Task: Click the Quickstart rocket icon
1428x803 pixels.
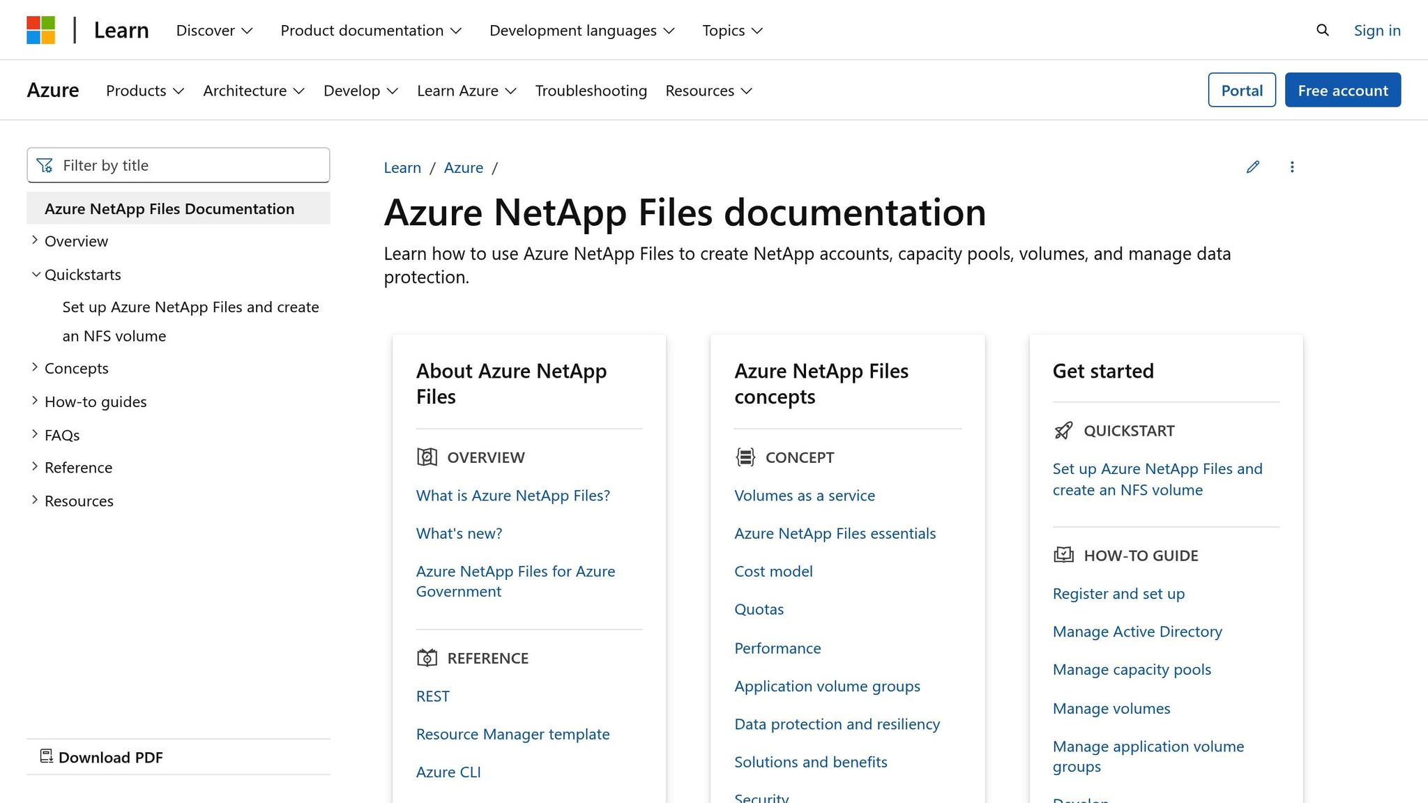Action: coord(1063,430)
